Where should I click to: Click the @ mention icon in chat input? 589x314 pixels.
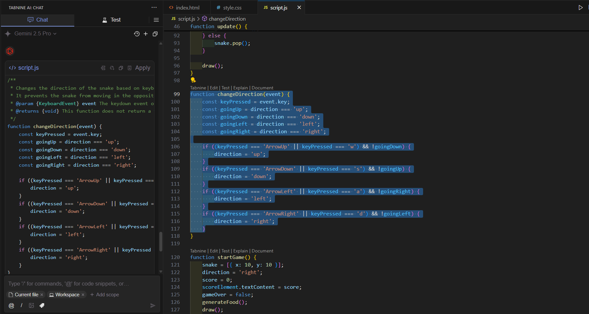coord(11,305)
